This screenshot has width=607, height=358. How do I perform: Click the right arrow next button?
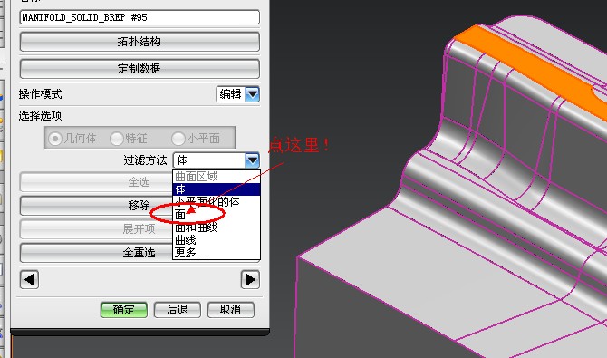click(x=250, y=279)
